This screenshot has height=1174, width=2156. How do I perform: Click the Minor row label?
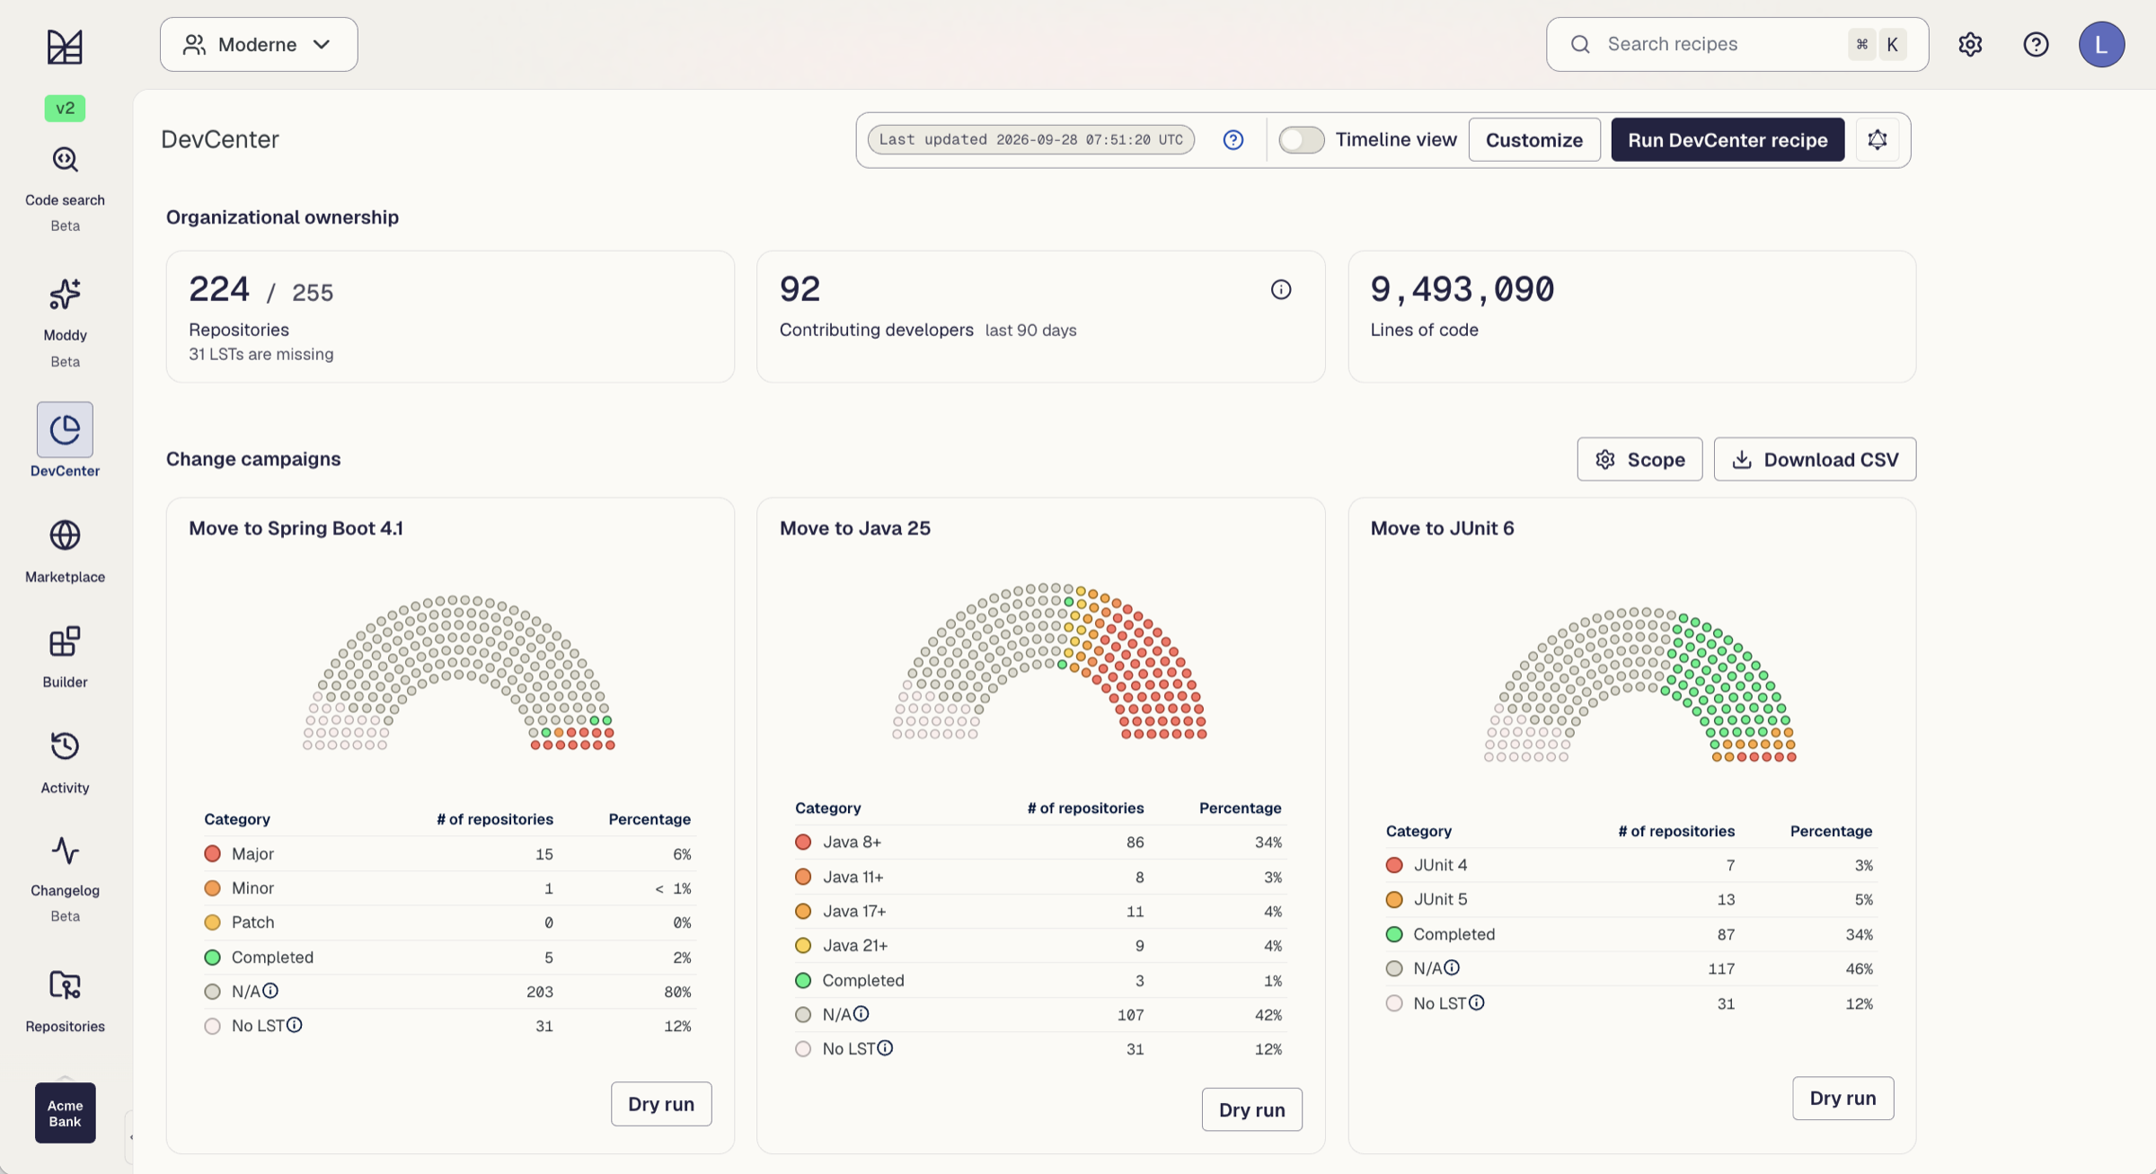252,887
